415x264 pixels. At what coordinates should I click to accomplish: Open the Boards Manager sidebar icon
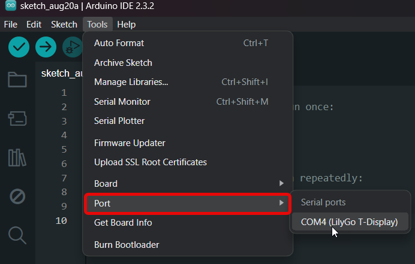coord(17,118)
